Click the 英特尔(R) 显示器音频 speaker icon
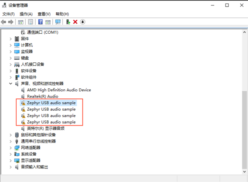 pos(23,129)
